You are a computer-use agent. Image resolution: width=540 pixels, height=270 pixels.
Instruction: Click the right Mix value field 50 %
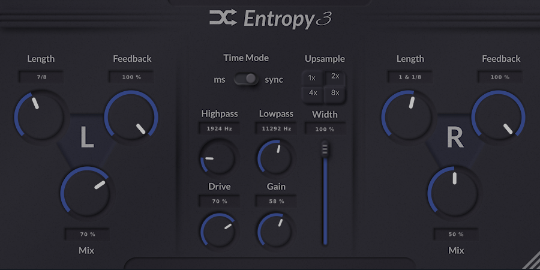point(456,234)
